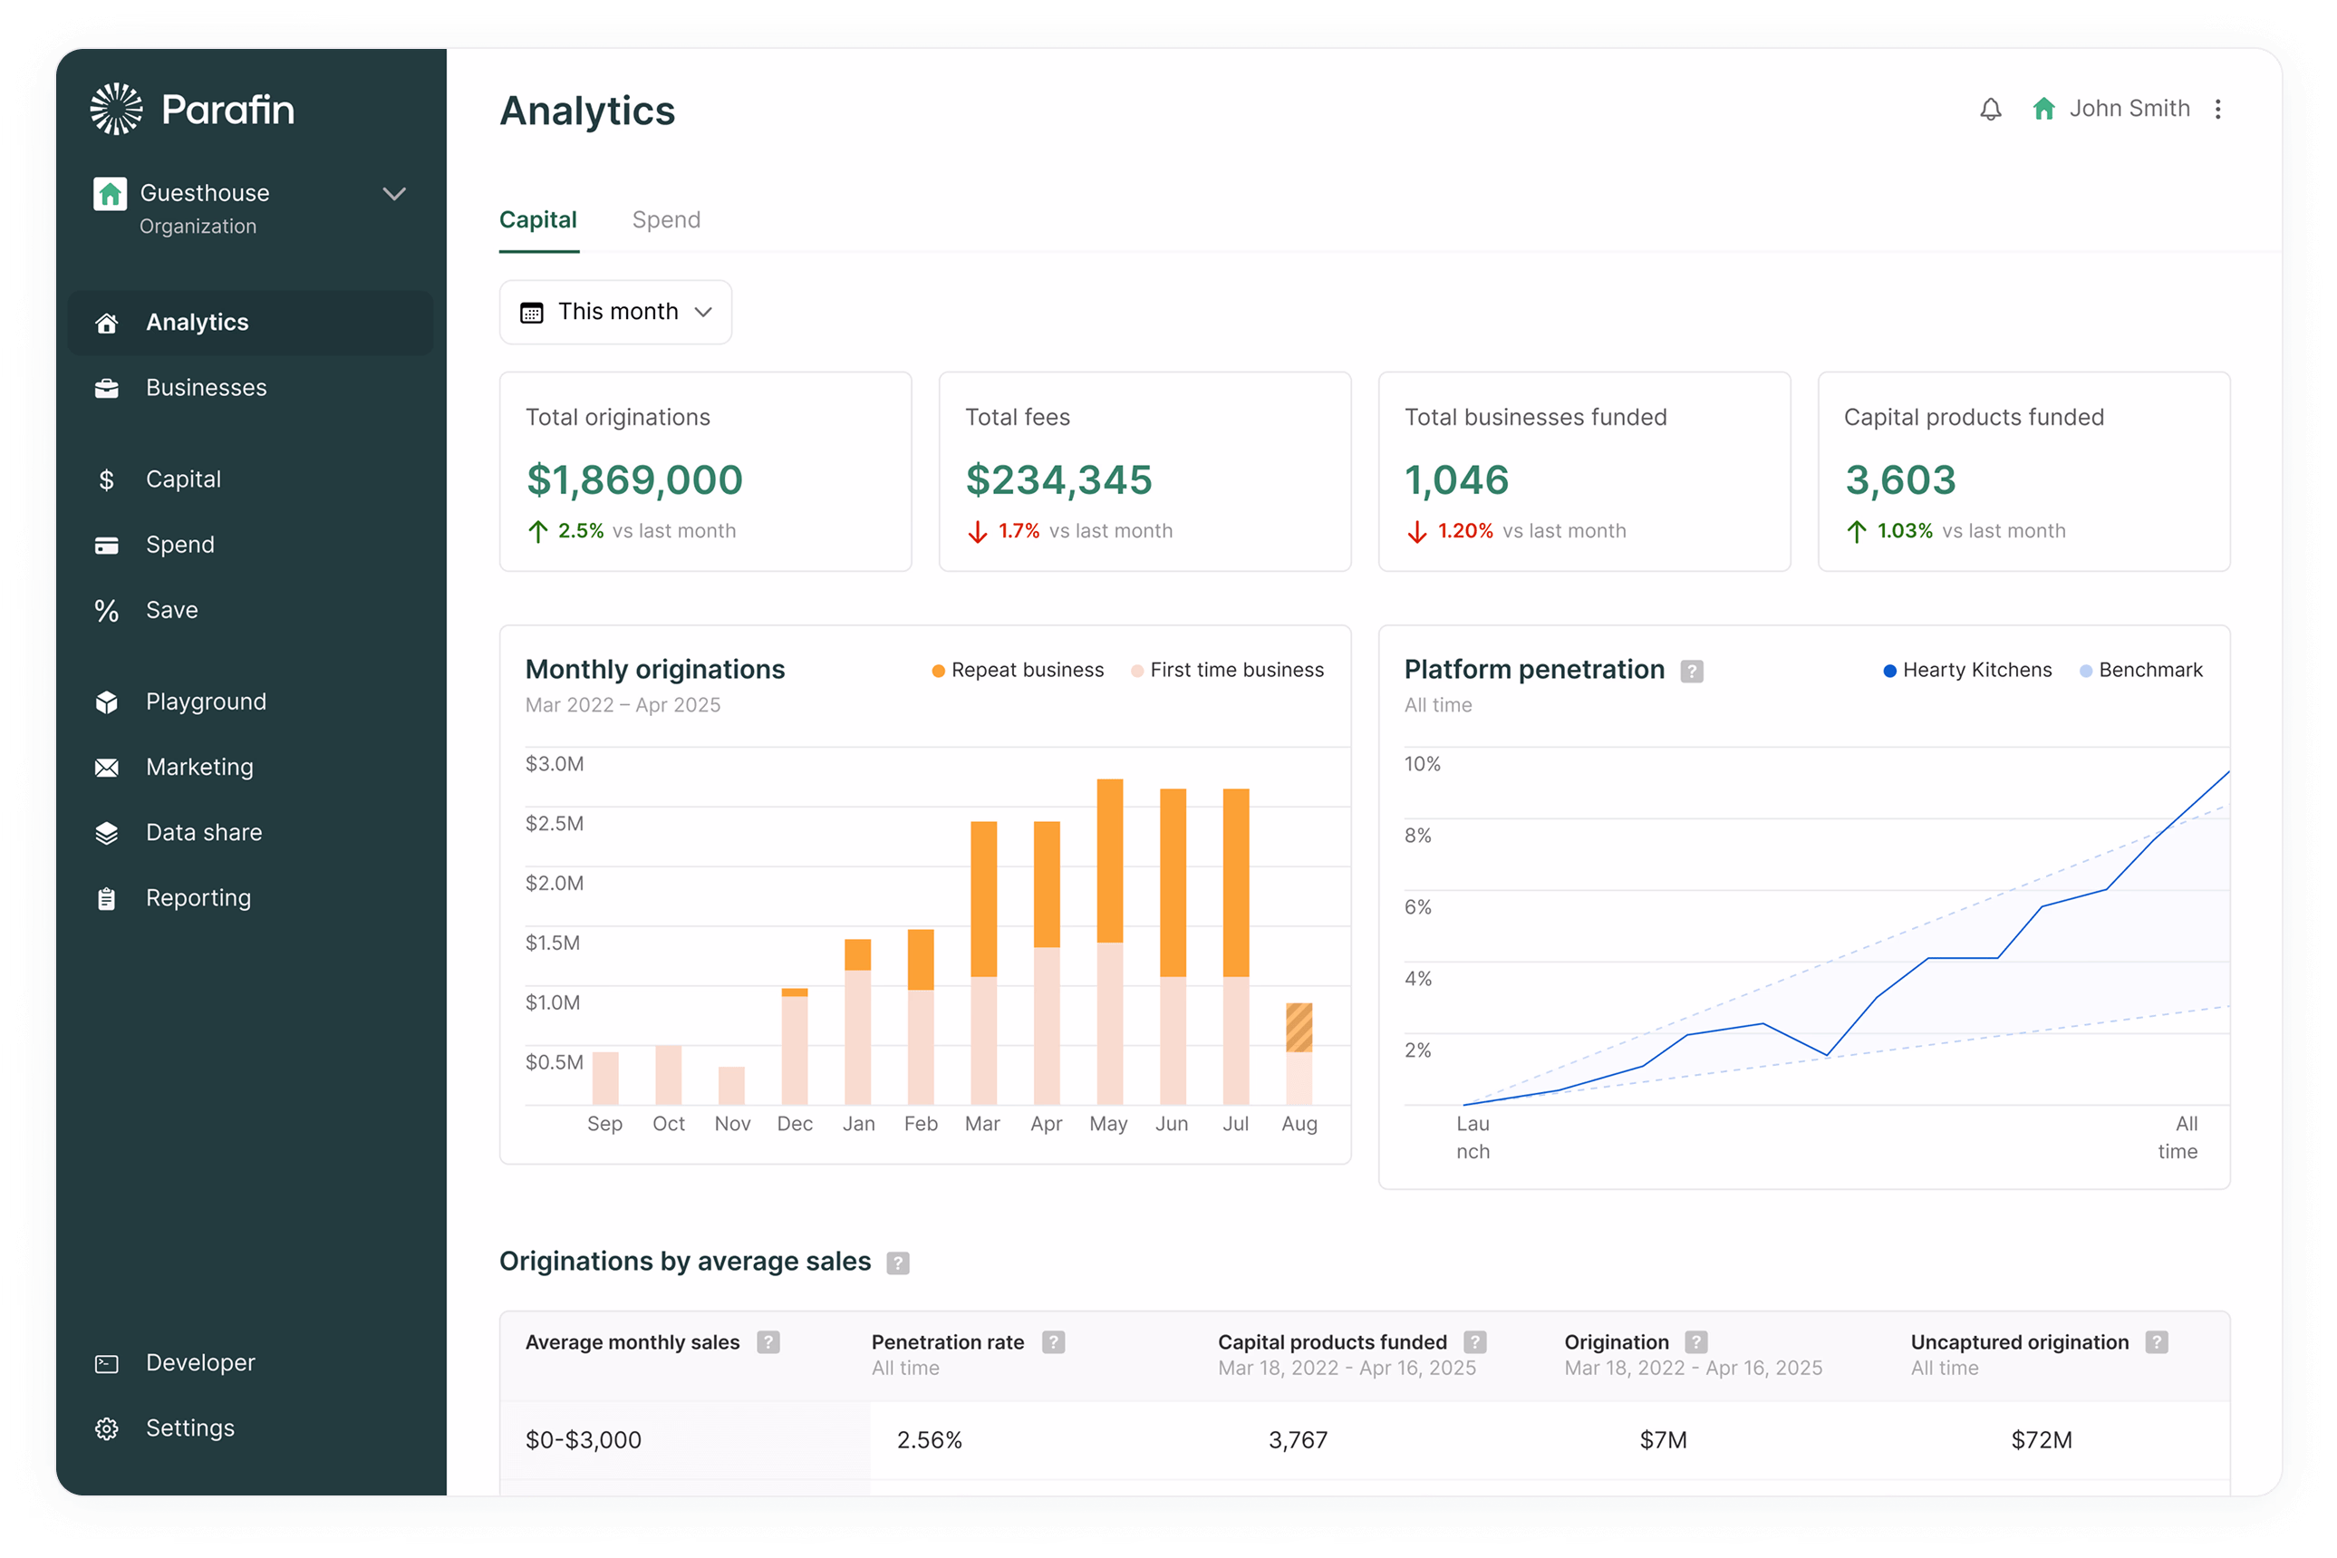Open Businesses in the sidebar

[206, 388]
